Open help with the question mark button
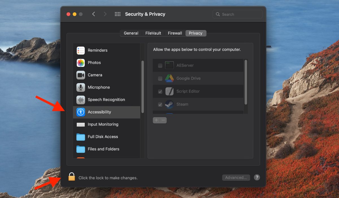The width and height of the screenshot is (339, 198). (257, 177)
